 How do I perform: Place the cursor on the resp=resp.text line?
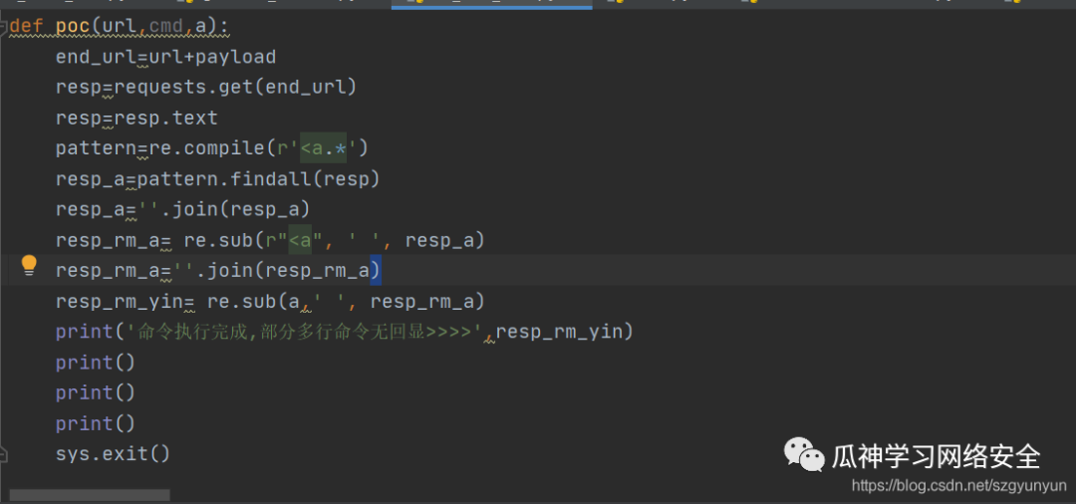coord(136,118)
